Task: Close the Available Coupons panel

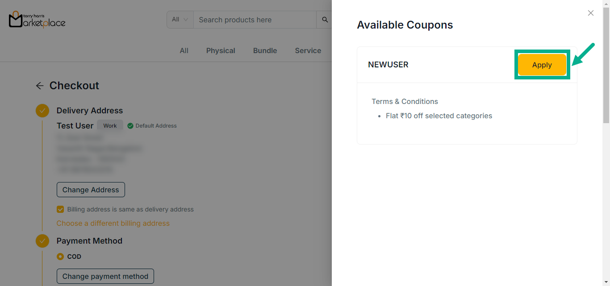Action: [591, 13]
